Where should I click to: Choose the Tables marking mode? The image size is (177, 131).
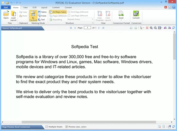(x=42, y=12)
